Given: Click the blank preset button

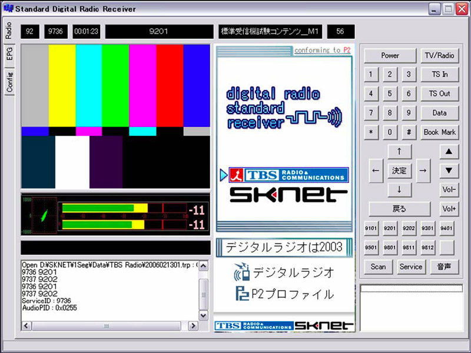Looking at the screenshot, I should [x=447, y=247].
